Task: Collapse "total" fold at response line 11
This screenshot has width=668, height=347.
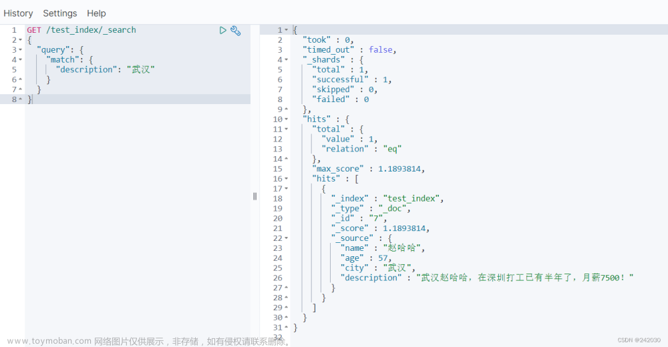Action: pyautogui.click(x=287, y=129)
